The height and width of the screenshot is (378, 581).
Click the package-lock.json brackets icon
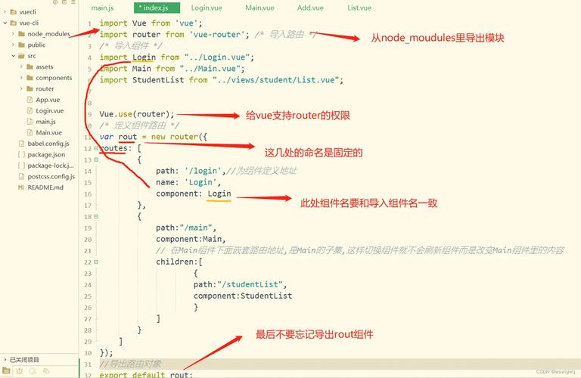(21, 166)
